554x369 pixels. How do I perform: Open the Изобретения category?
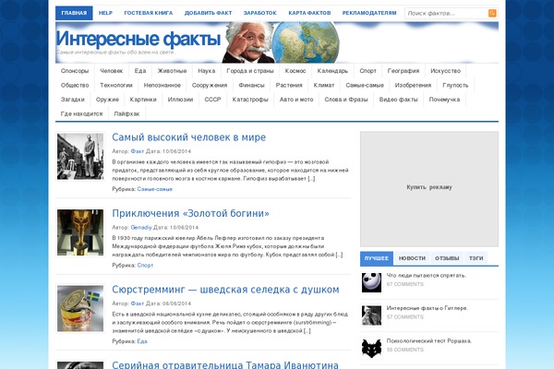click(x=413, y=85)
